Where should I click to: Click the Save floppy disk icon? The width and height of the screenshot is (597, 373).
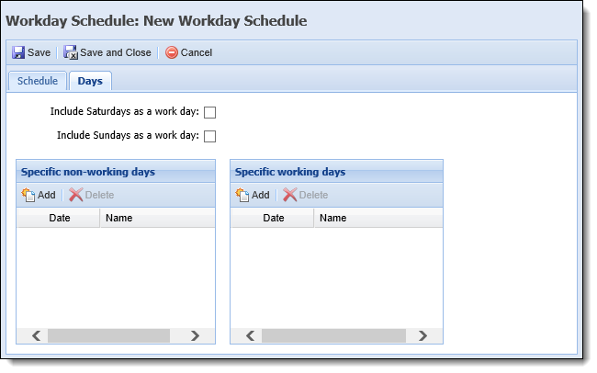coord(18,52)
